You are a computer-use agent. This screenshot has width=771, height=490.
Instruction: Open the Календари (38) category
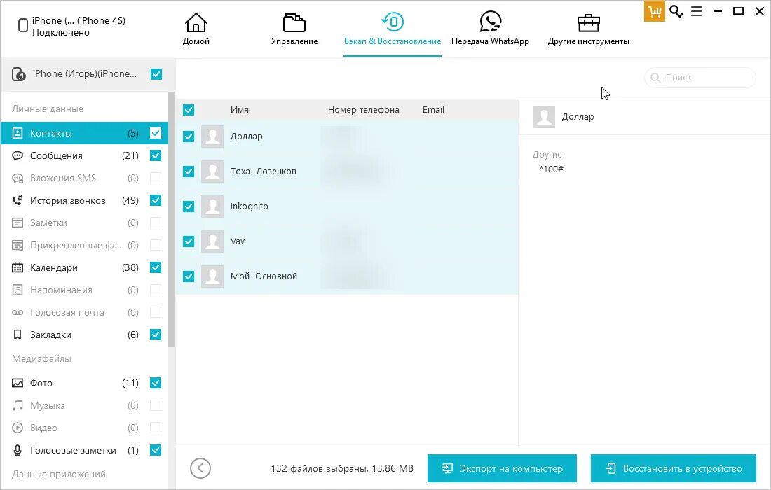pyautogui.click(x=84, y=267)
